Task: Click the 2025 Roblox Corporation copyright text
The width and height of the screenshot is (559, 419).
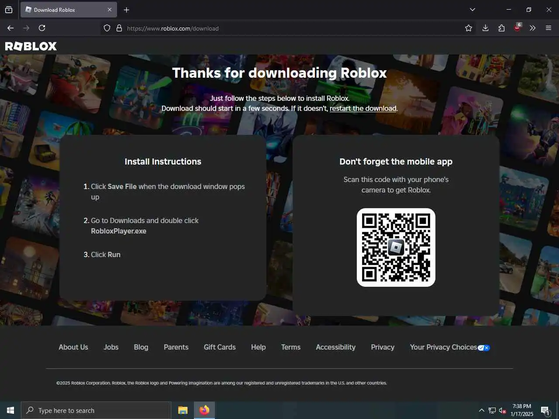Action: (221, 383)
